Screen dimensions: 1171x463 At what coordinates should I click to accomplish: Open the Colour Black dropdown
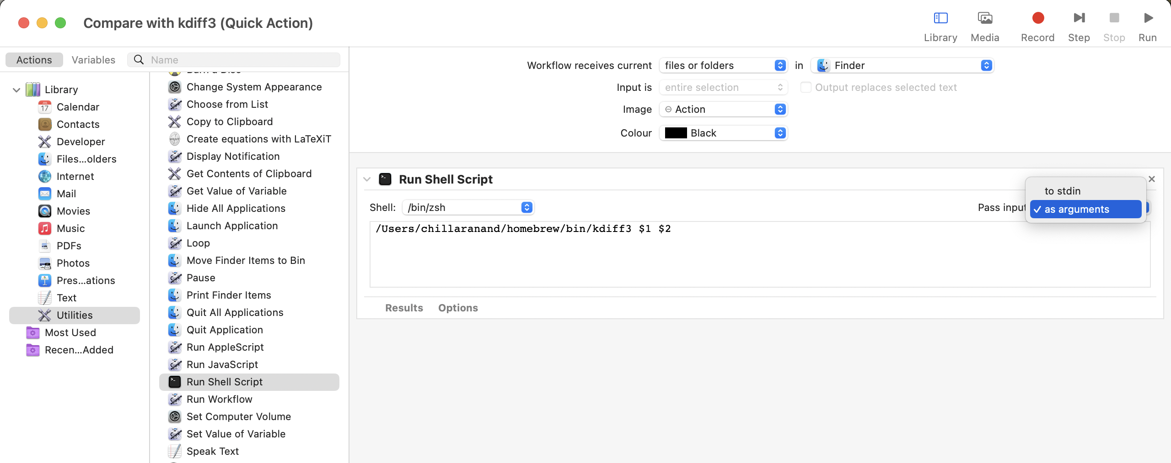coord(723,133)
